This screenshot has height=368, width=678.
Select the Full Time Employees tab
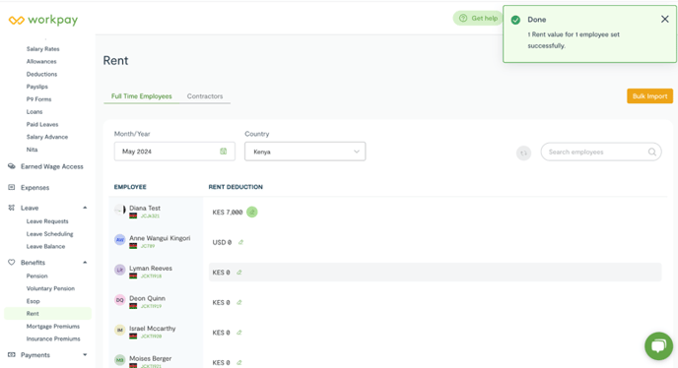[141, 96]
